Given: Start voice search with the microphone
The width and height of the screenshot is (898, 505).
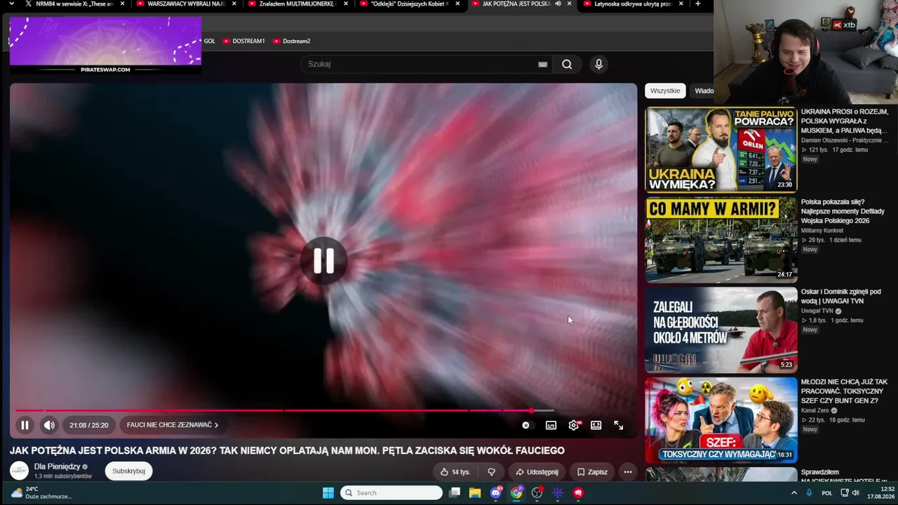Looking at the screenshot, I should (x=598, y=64).
